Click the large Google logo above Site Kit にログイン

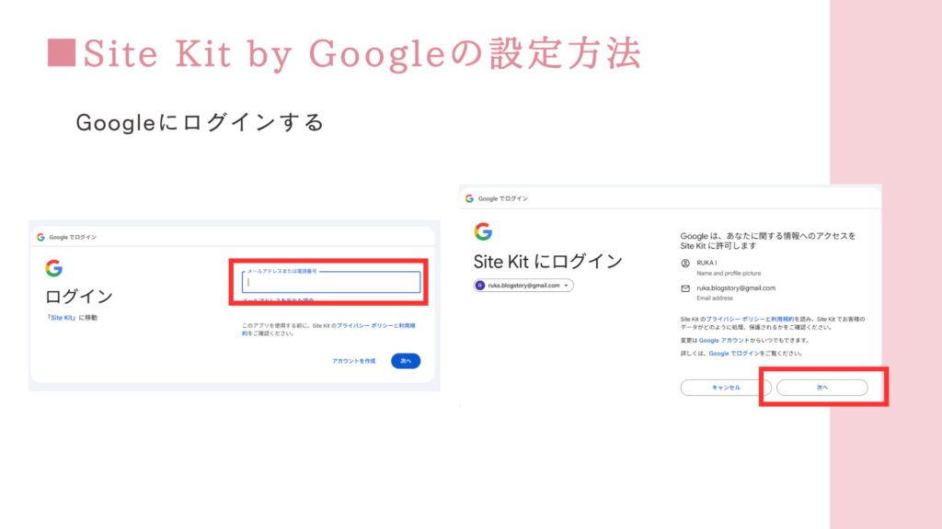coord(483,231)
